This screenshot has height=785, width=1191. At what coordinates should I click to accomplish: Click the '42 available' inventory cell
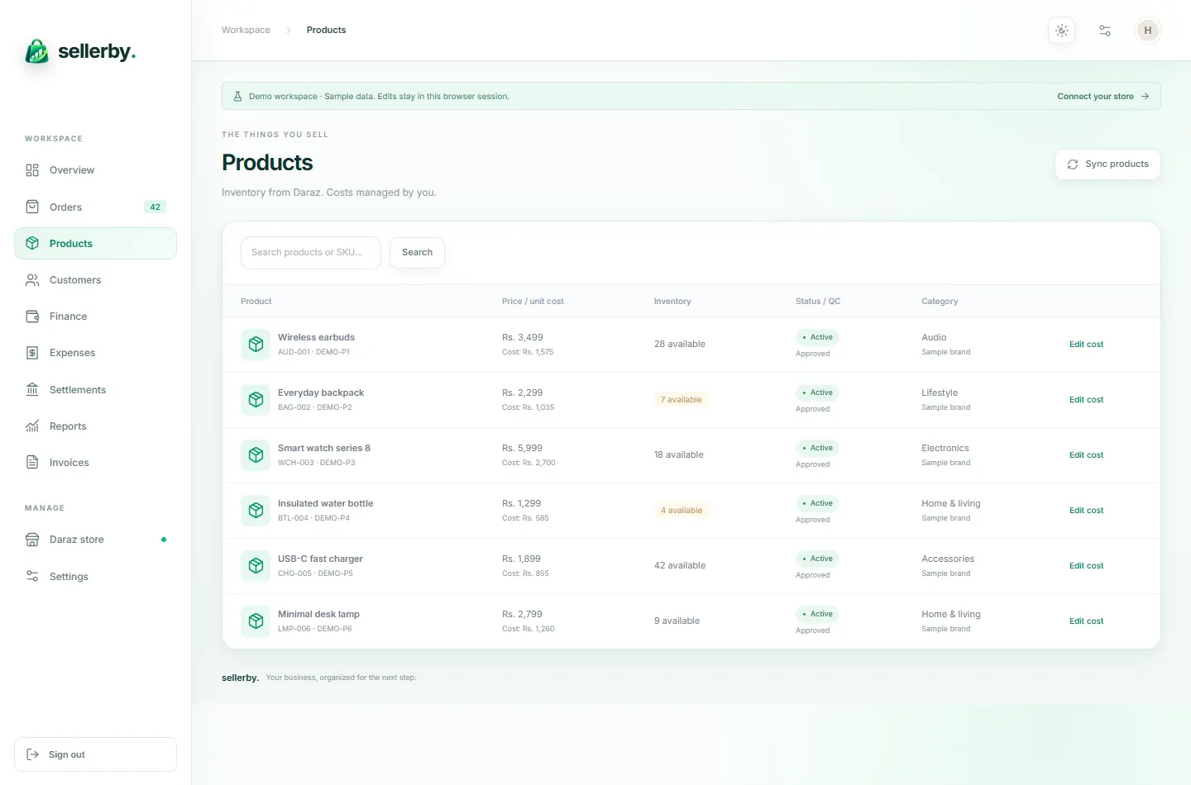[x=680, y=566]
